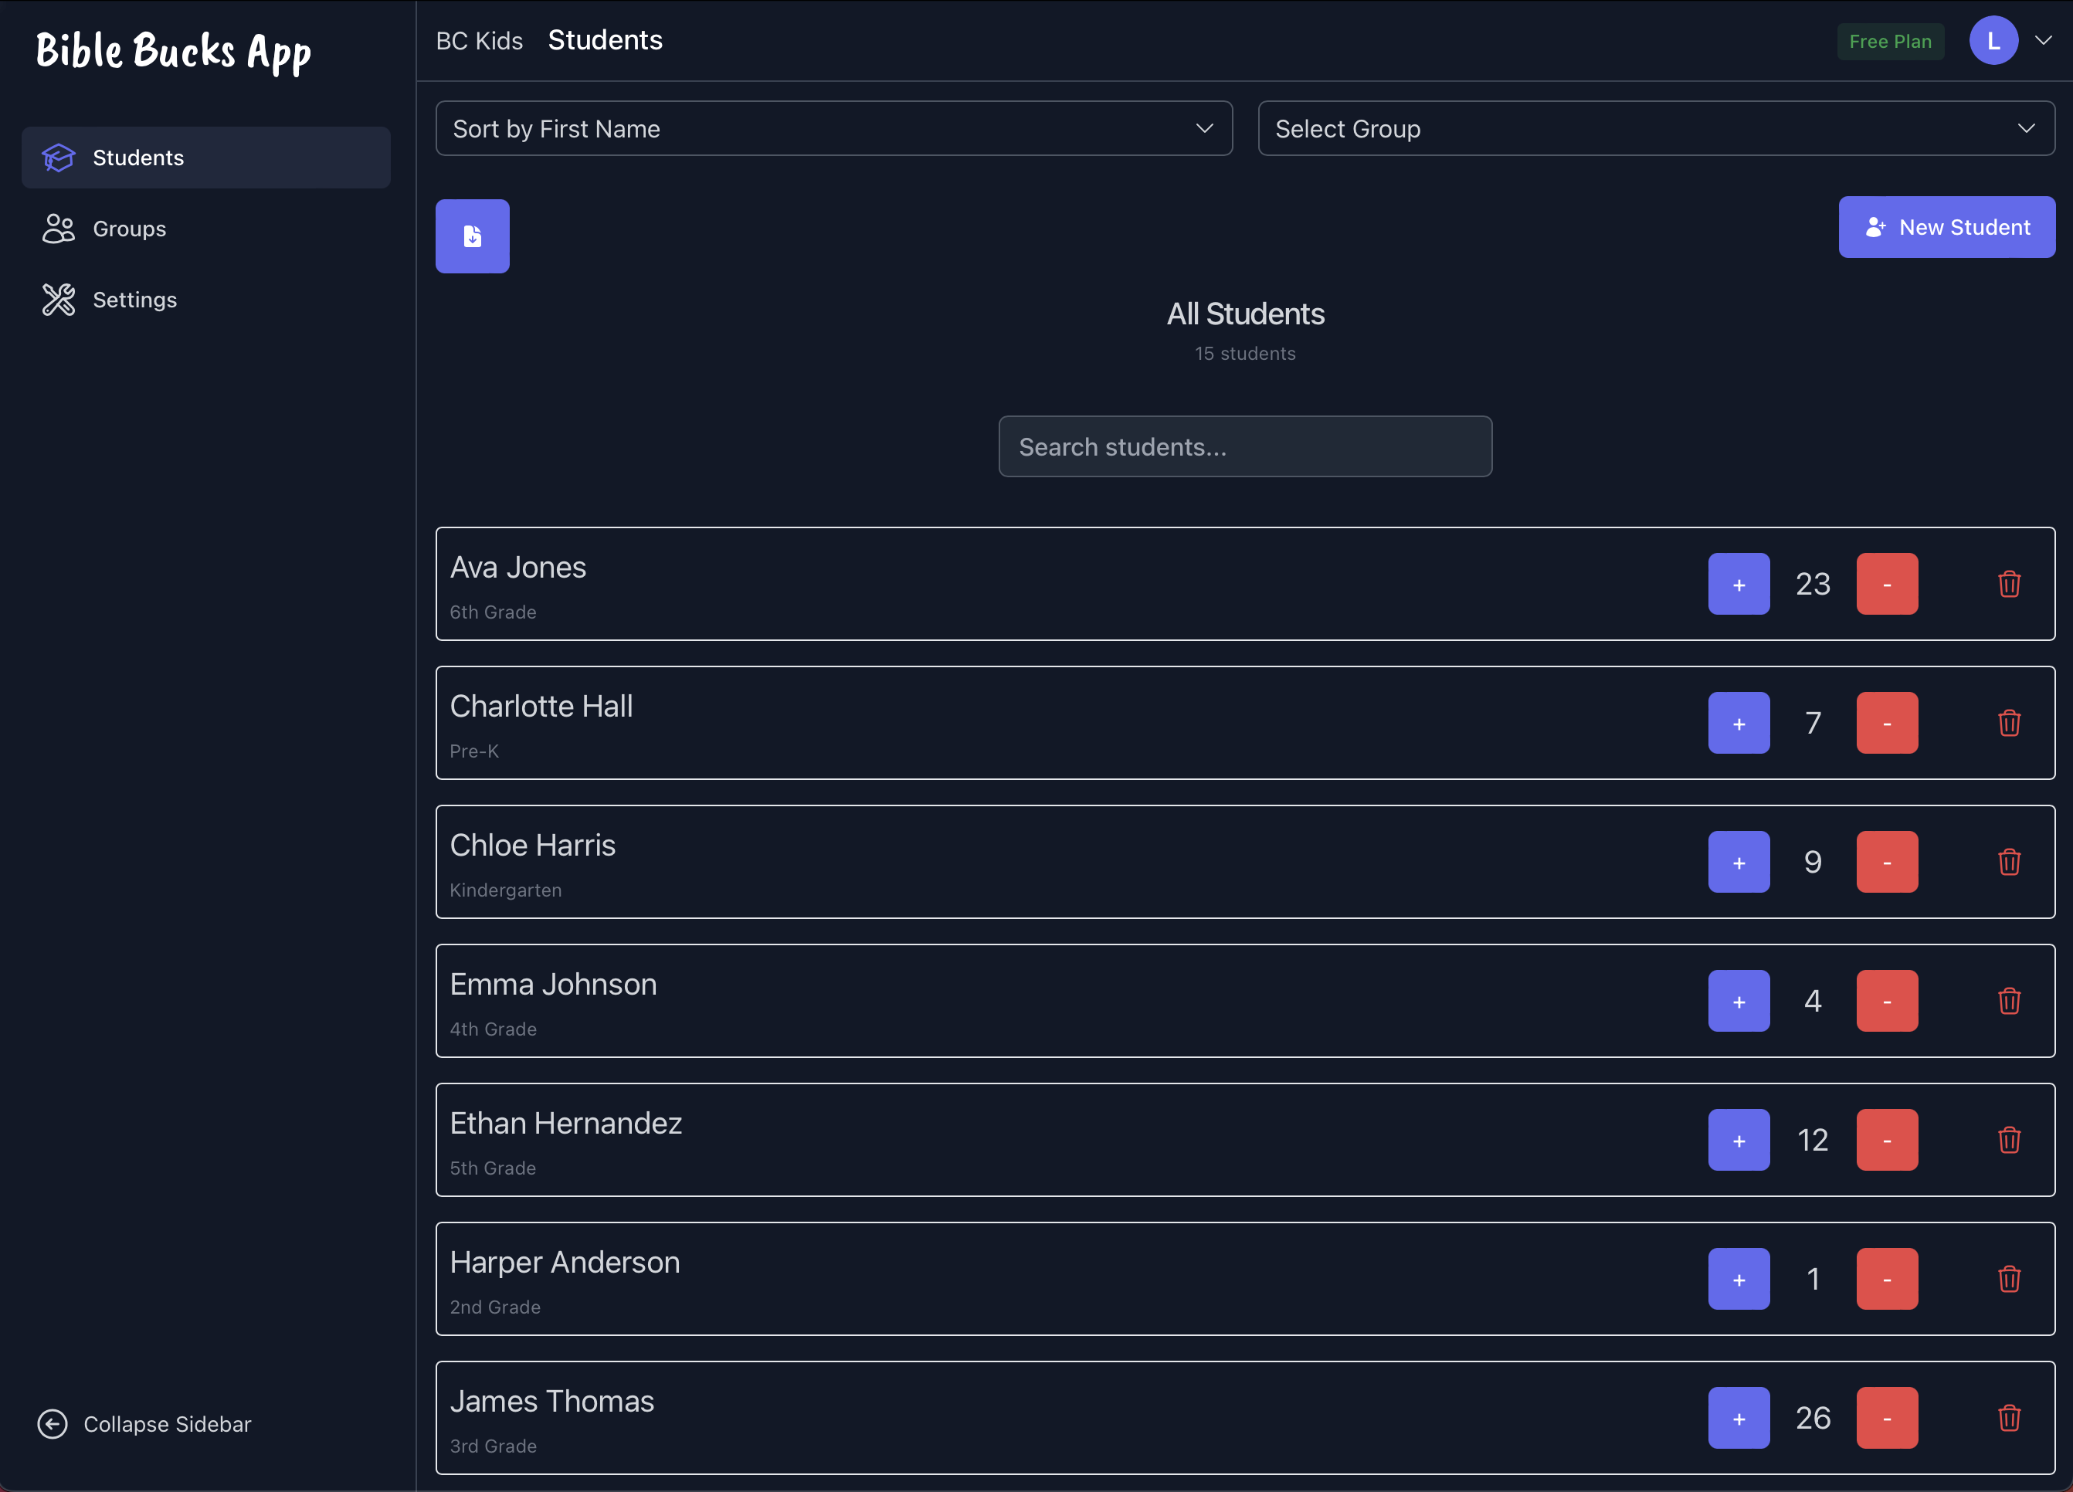Expand the Select Group dropdown
2073x1492 pixels.
tap(1656, 128)
